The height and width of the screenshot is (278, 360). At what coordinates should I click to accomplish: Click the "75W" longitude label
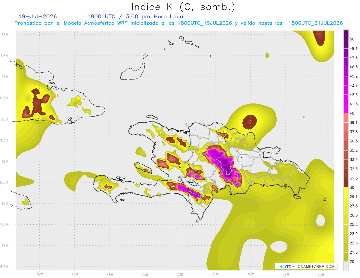pyautogui.click(x=75, y=274)
